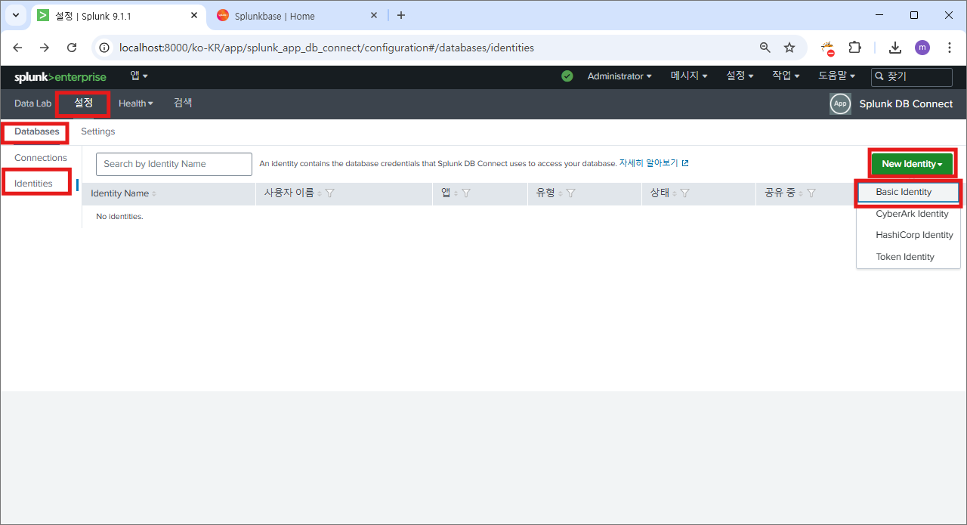This screenshot has height=525, width=967.
Task: Click the site info icon in address bar
Action: (106, 48)
